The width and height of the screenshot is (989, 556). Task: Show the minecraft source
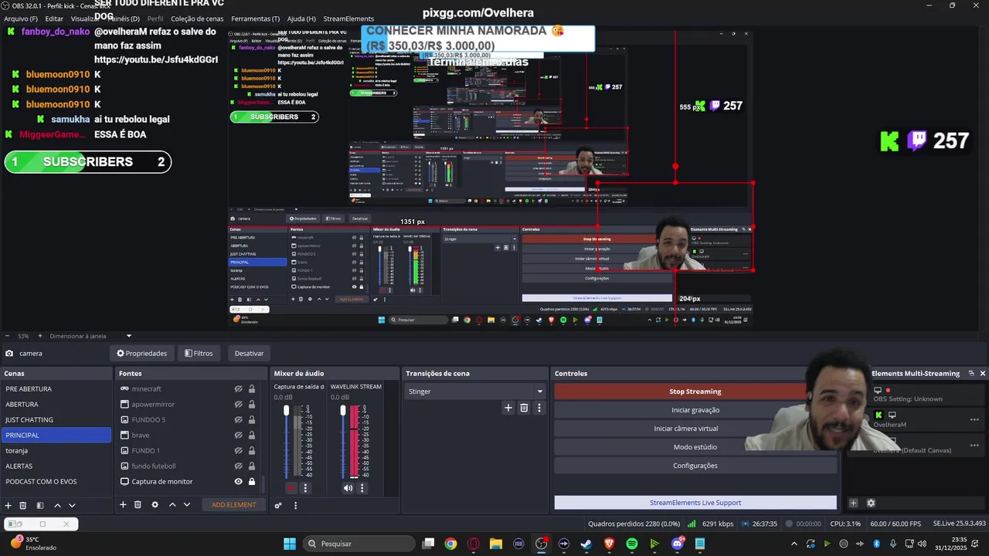[x=239, y=389]
